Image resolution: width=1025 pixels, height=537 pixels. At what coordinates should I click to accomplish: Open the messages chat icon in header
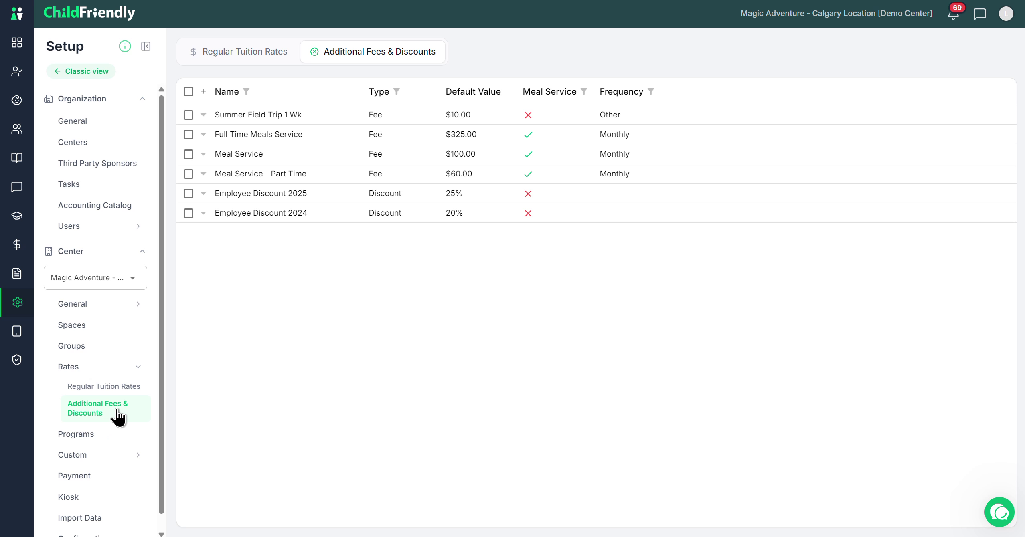[x=980, y=14]
